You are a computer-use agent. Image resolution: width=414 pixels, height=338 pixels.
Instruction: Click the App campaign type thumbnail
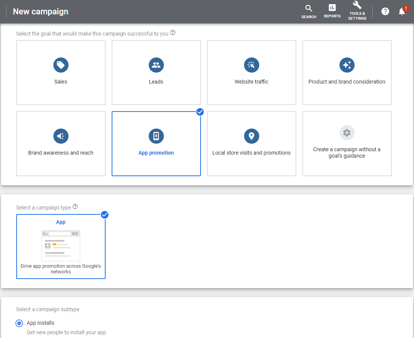coord(61,245)
